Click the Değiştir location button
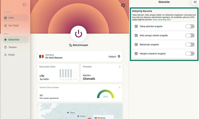 pos(112,57)
